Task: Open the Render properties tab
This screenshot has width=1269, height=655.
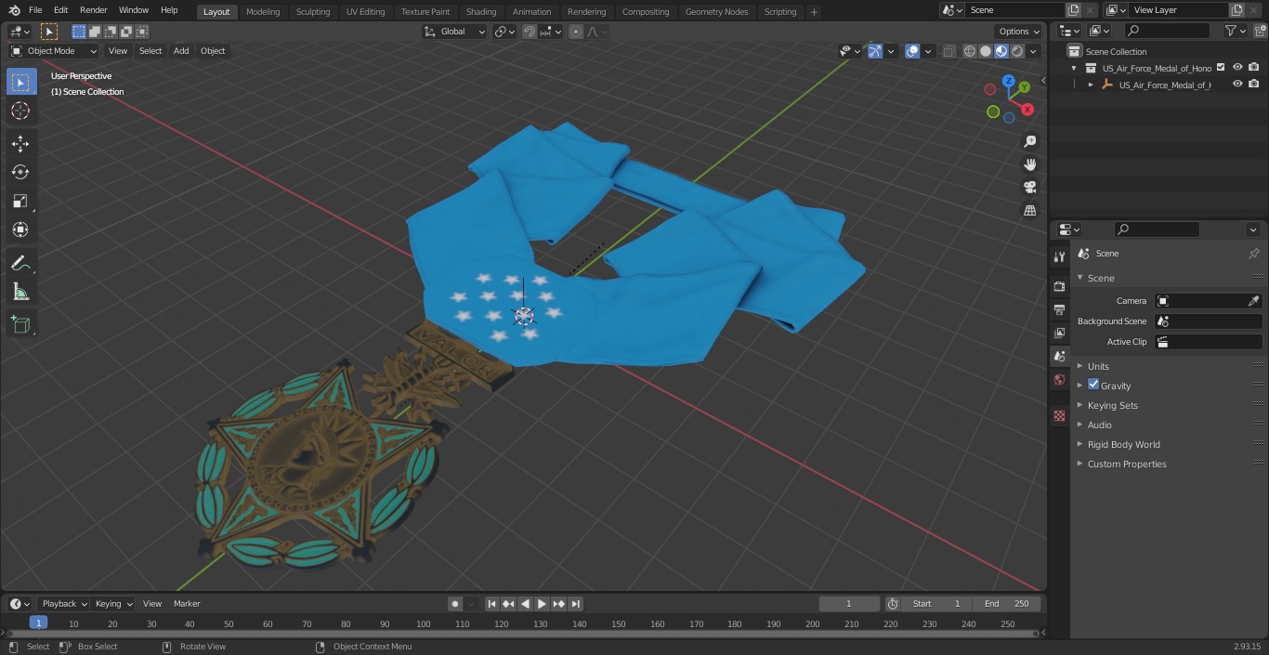Action: click(1059, 286)
